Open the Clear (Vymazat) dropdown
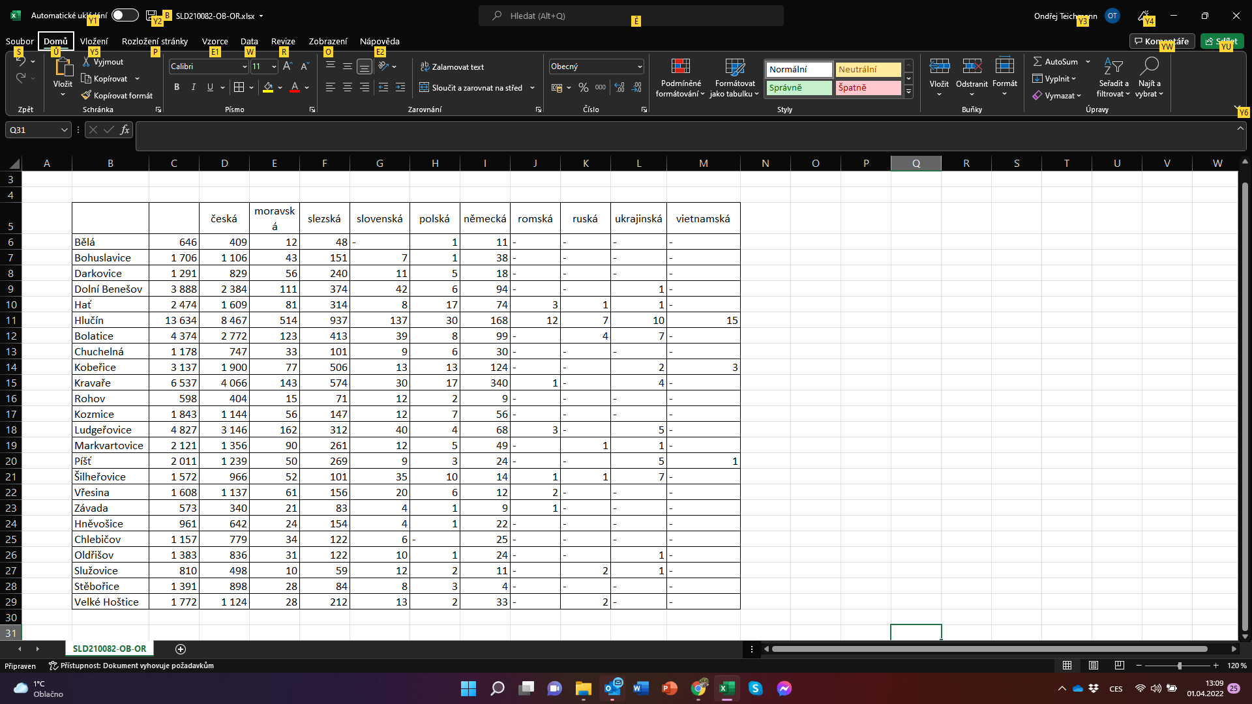1252x704 pixels. click(x=1057, y=96)
